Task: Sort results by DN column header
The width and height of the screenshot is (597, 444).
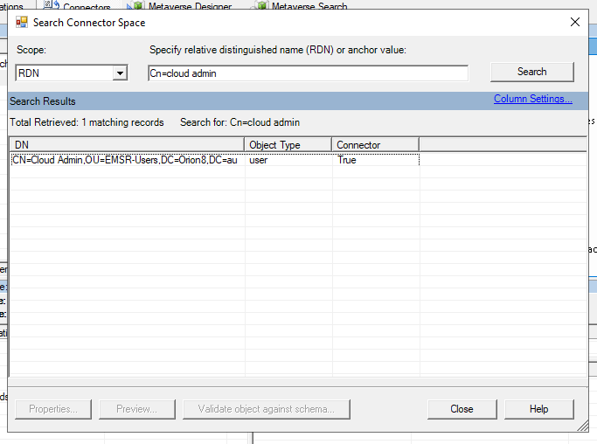Action: 127,144
